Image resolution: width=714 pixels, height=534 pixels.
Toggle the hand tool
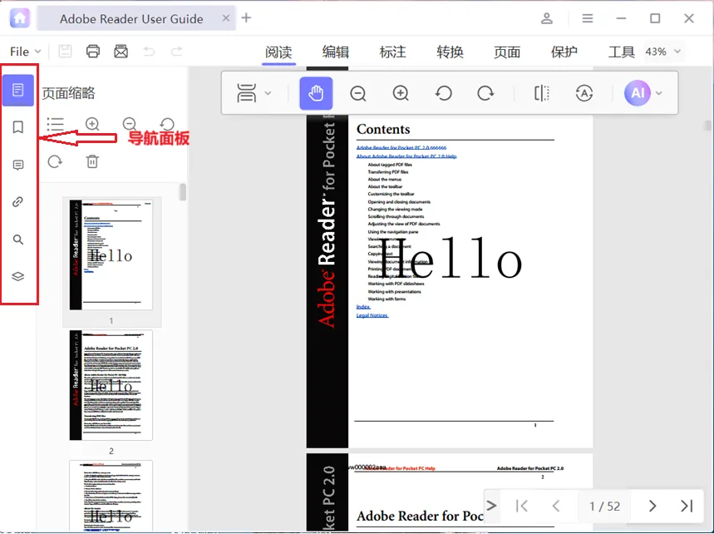[316, 93]
